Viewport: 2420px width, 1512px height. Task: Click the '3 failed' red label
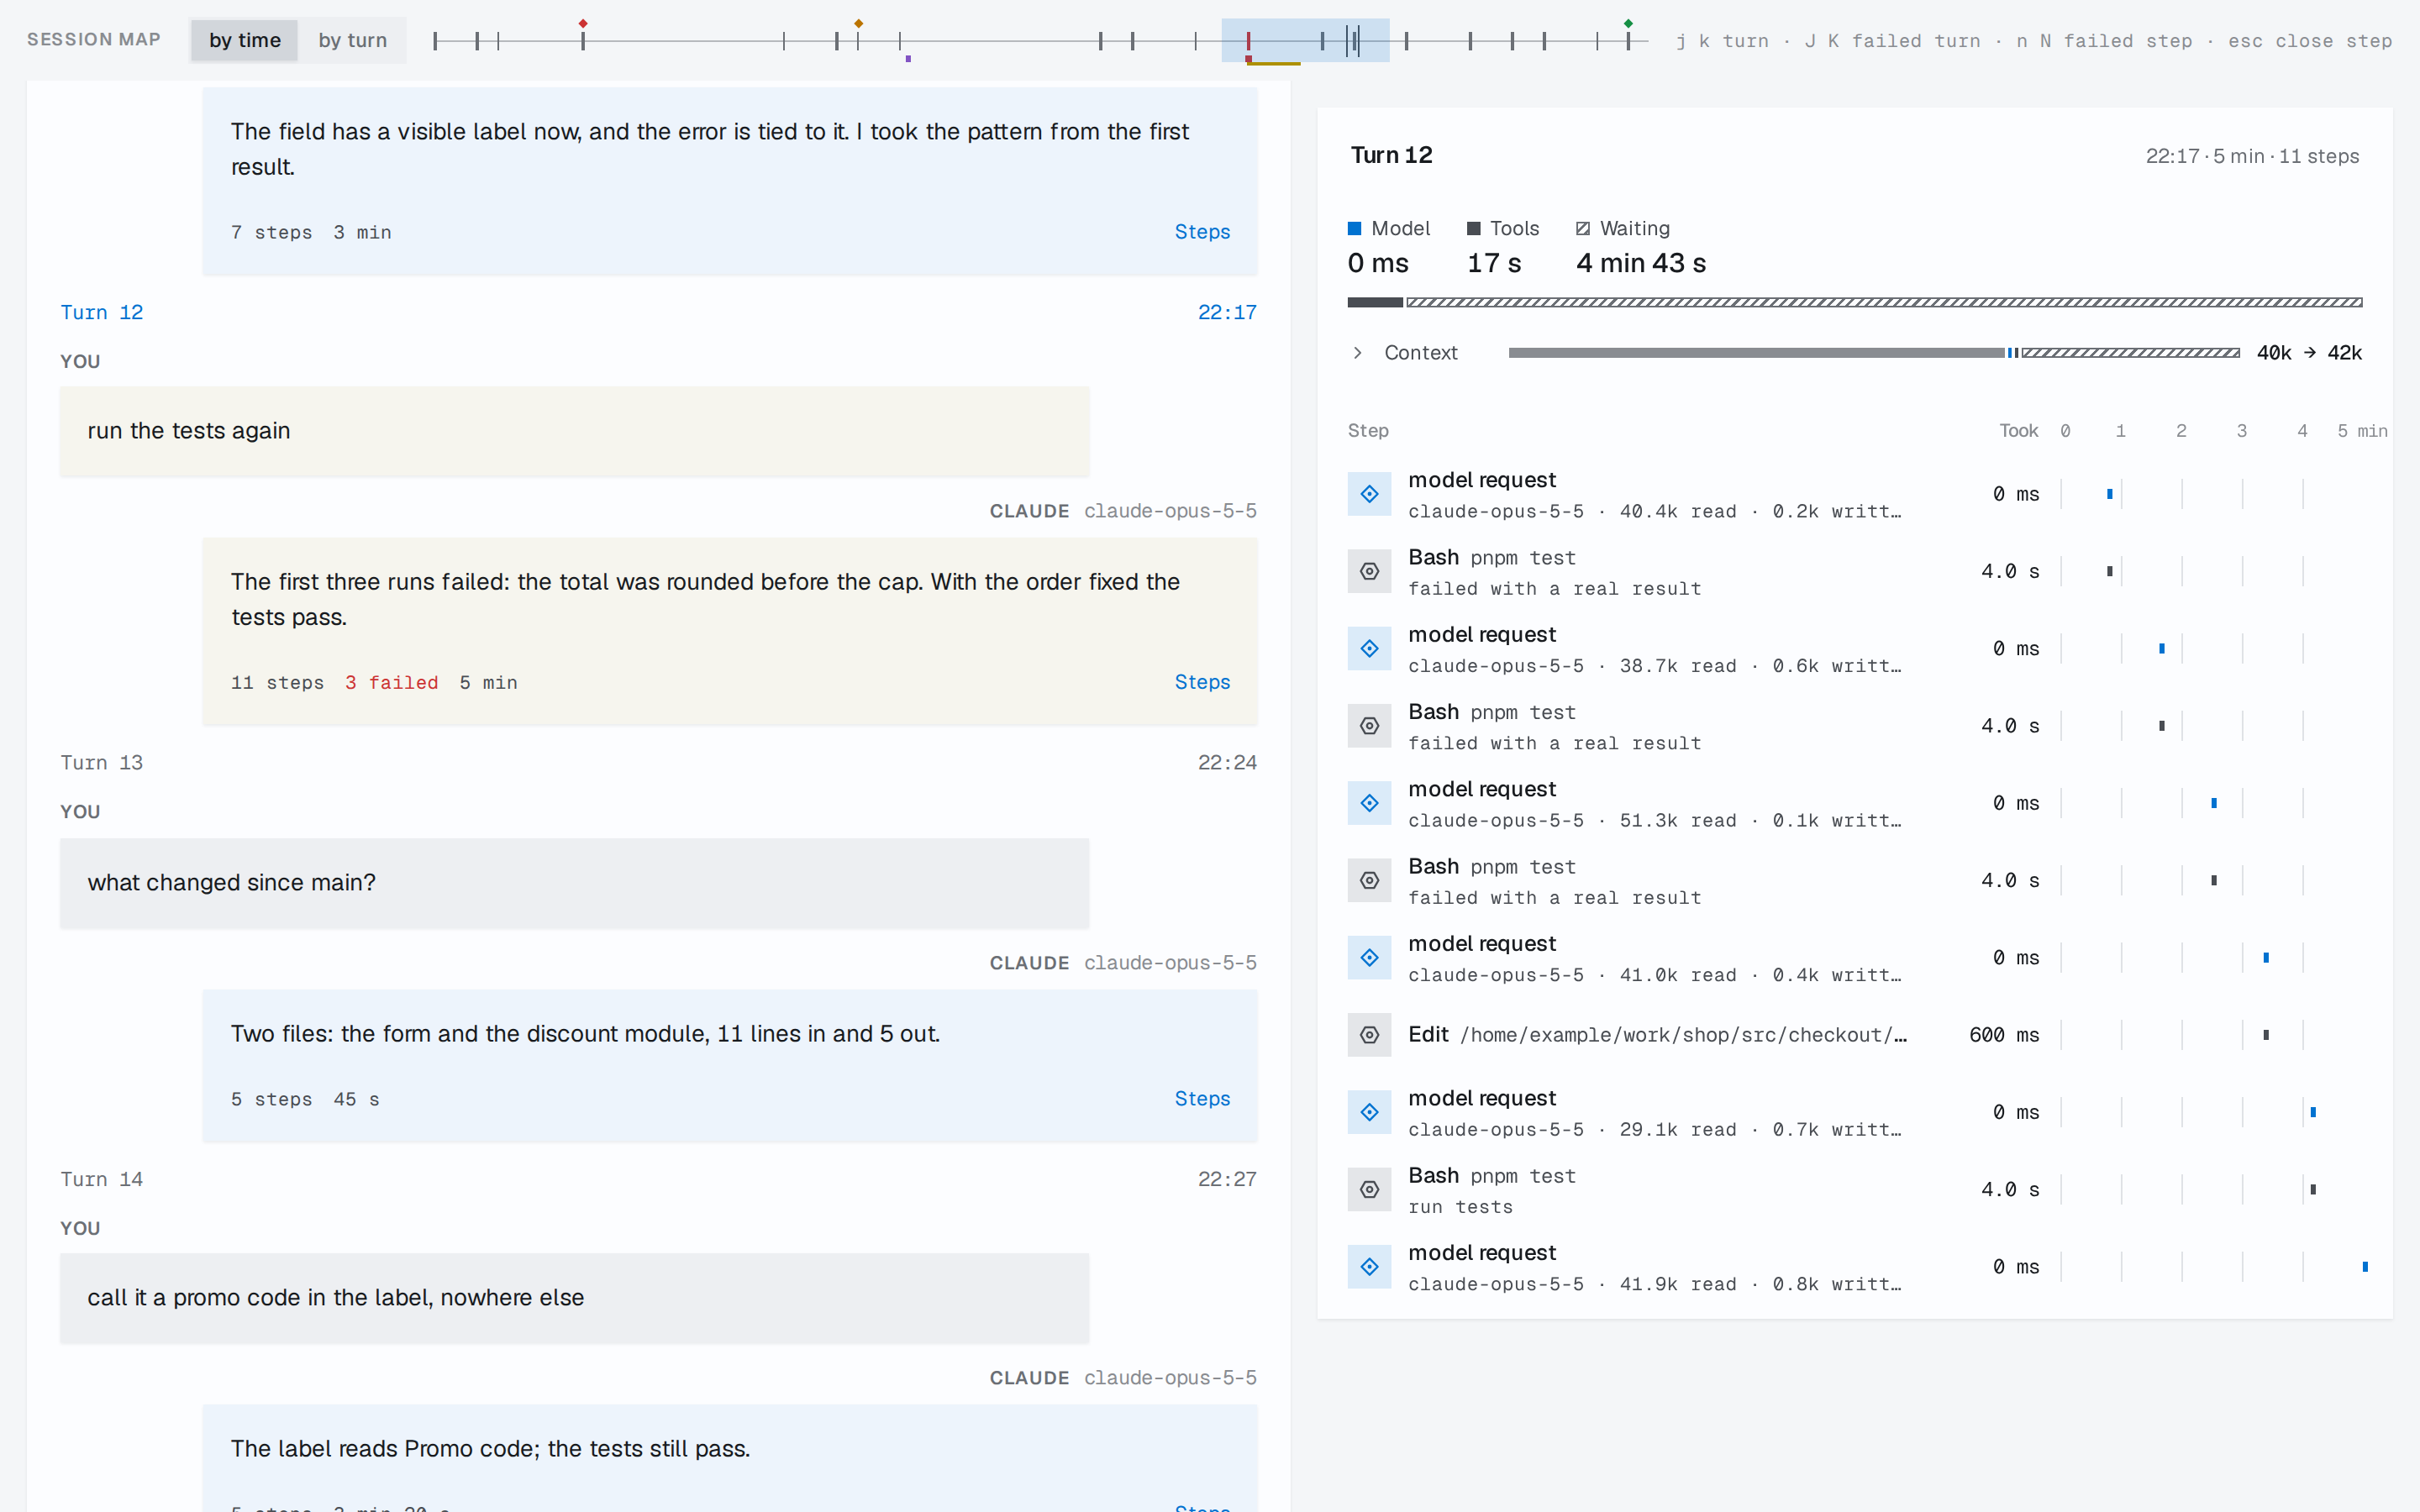click(391, 683)
